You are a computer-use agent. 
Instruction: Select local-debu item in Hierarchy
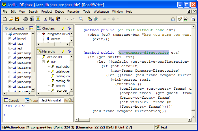coord(63,67)
